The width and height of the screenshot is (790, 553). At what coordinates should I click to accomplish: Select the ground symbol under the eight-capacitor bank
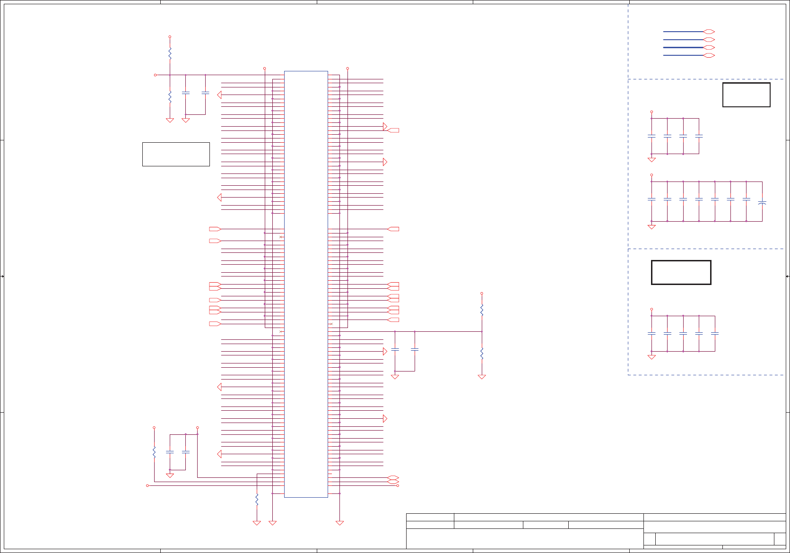[651, 227]
